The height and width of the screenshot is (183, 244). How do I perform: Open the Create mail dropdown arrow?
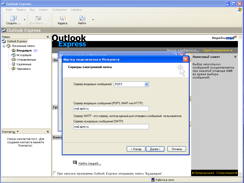pyautogui.click(x=24, y=20)
